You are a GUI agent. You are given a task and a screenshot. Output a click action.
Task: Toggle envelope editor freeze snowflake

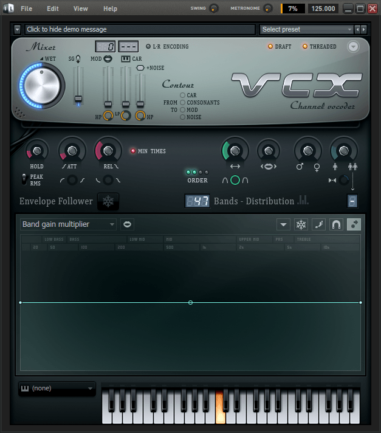point(301,224)
